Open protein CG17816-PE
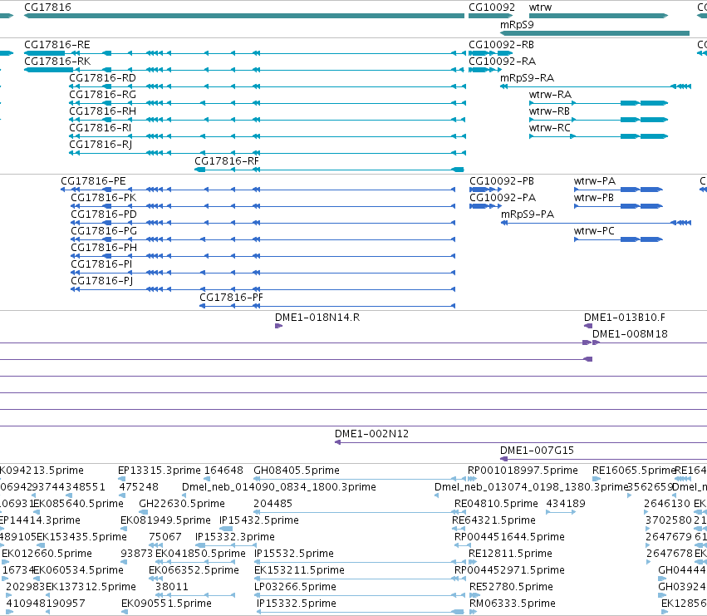 point(93,181)
